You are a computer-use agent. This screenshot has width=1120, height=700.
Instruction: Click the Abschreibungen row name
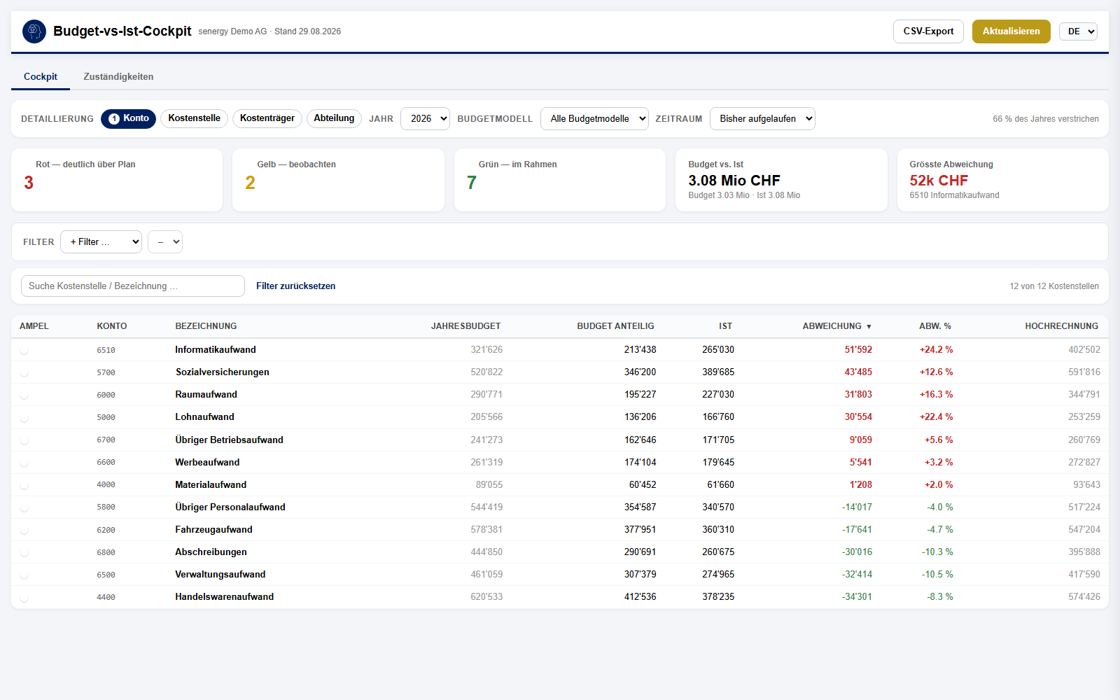[211, 552]
